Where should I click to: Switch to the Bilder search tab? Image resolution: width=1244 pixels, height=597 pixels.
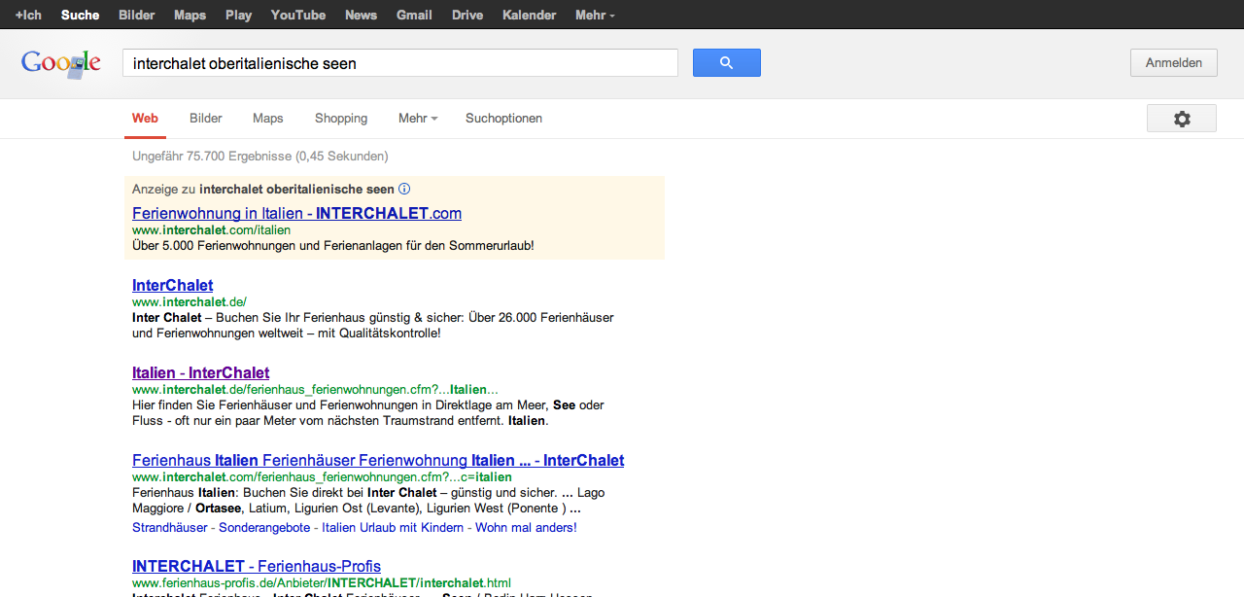pyautogui.click(x=205, y=119)
